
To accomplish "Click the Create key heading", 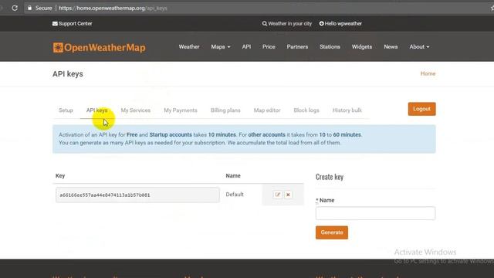I will [330, 177].
